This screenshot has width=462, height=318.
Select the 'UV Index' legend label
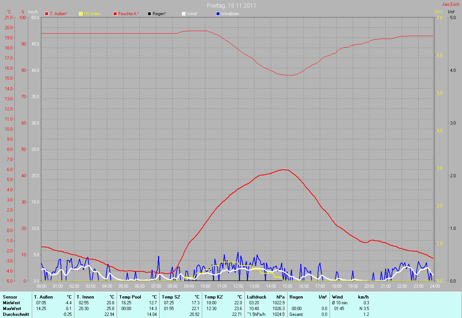pos(92,14)
